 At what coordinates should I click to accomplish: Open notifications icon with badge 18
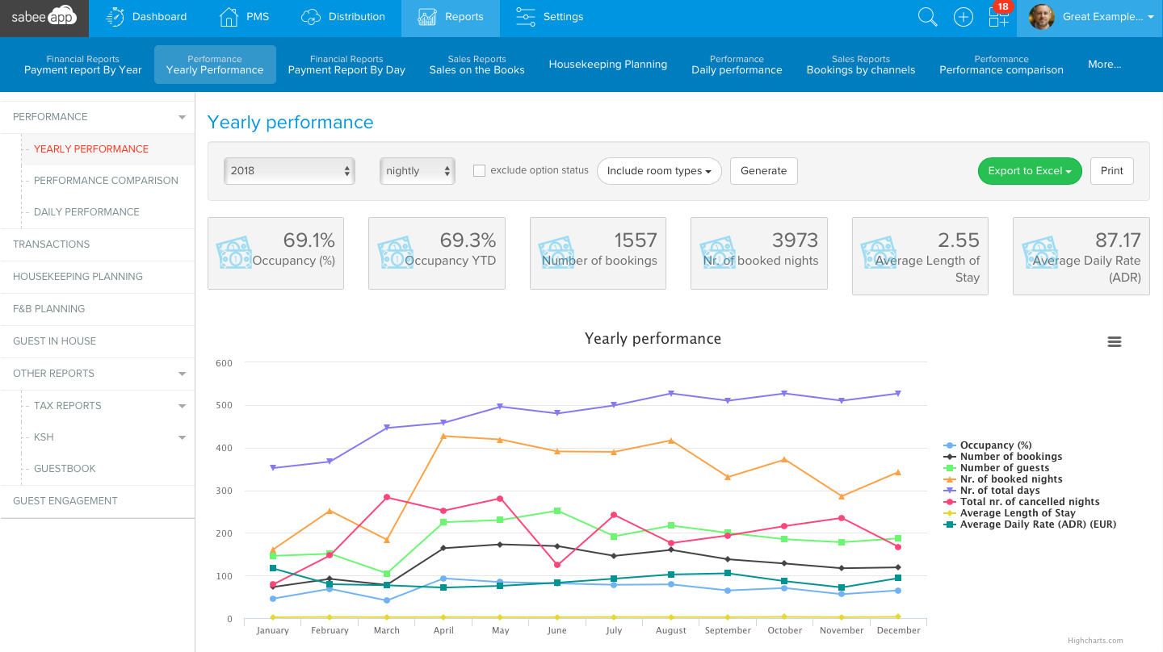point(1000,15)
